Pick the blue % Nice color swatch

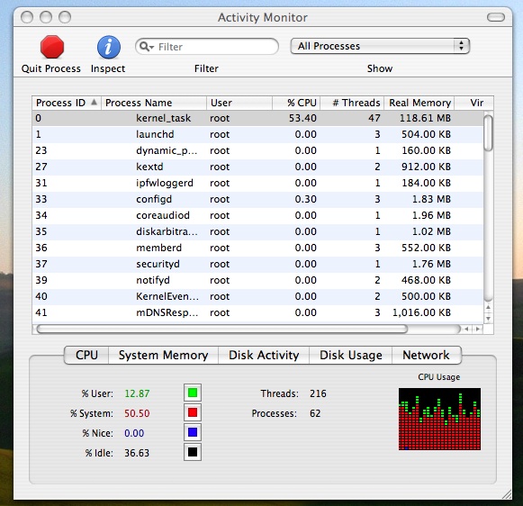[x=193, y=432]
